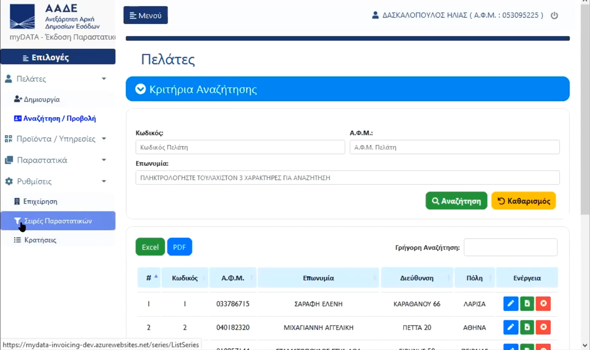The image size is (590, 350).
Task: Click green new document icon for ΣΑΡΑΦΗ ΕΛΕΝΗ
Action: tap(527, 304)
